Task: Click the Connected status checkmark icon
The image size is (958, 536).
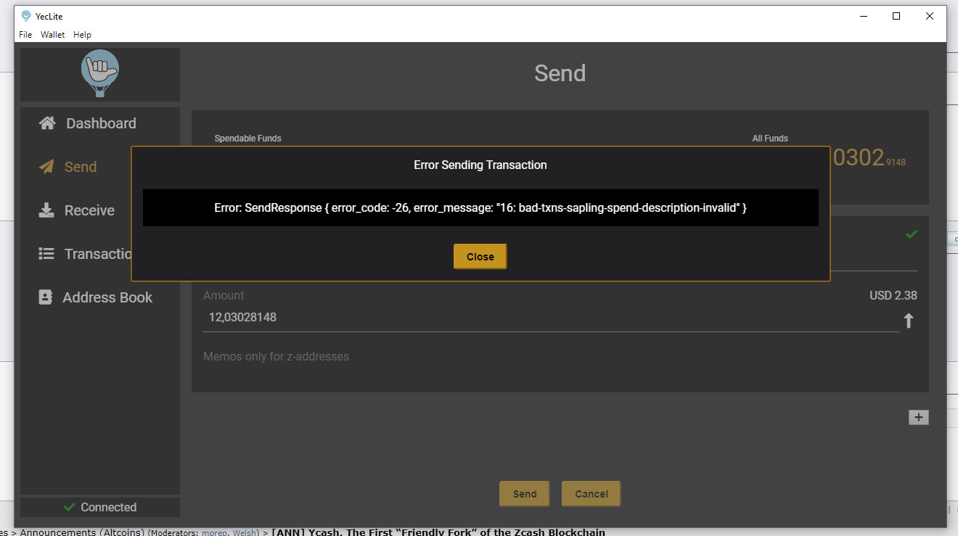Action: pyautogui.click(x=70, y=507)
